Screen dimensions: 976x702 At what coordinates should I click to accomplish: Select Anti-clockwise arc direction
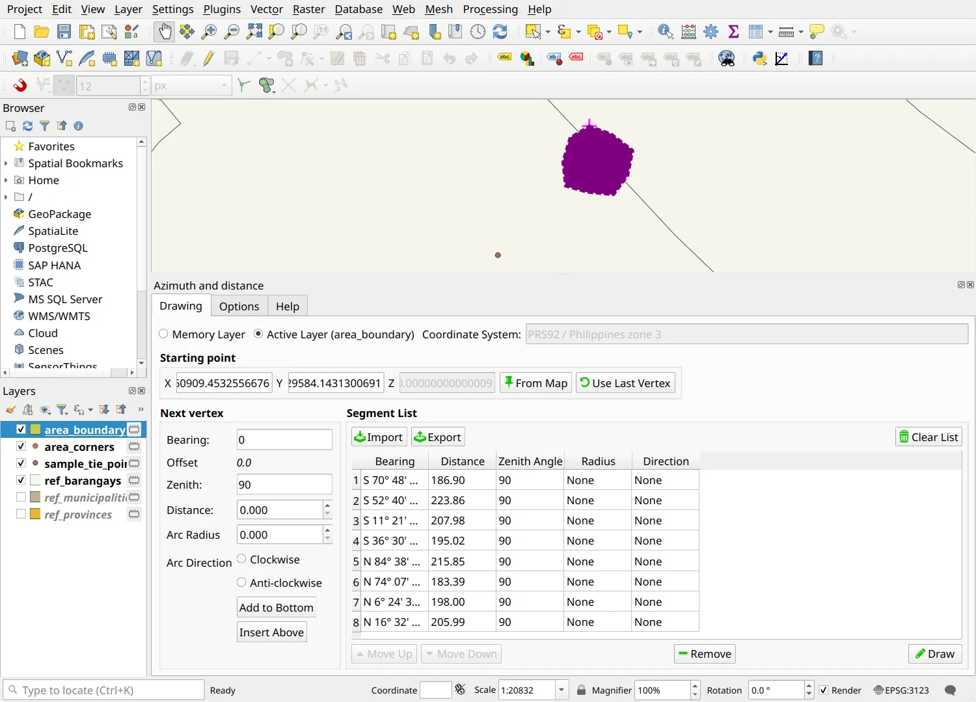click(x=241, y=582)
